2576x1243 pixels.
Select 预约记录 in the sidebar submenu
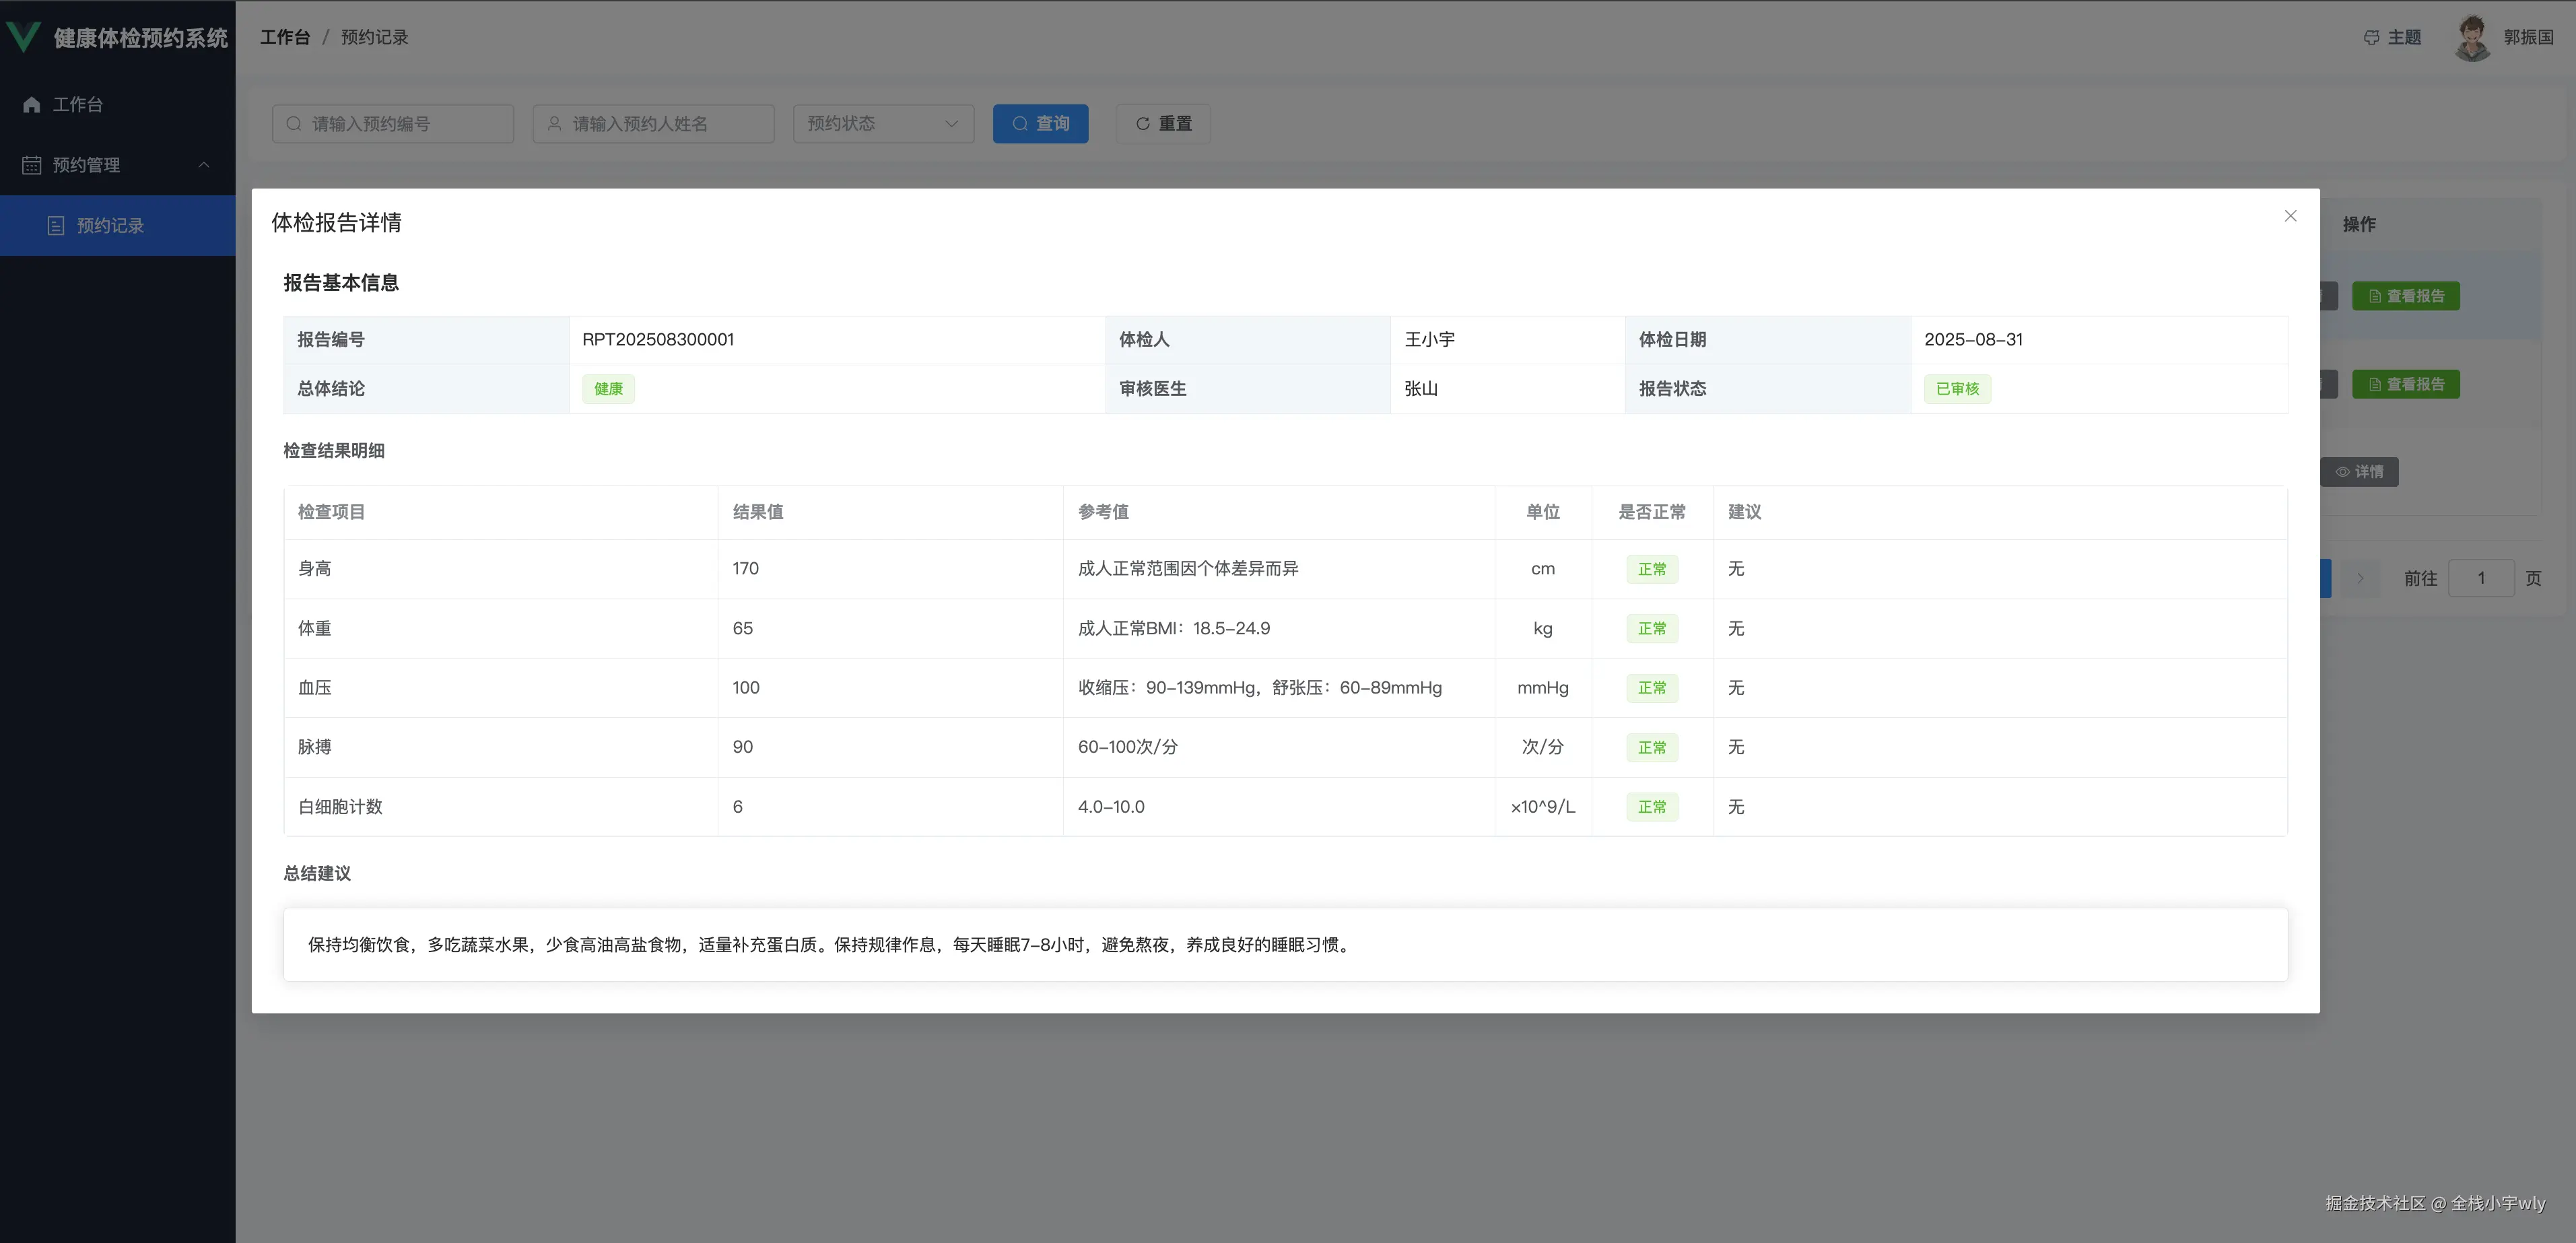(110, 226)
